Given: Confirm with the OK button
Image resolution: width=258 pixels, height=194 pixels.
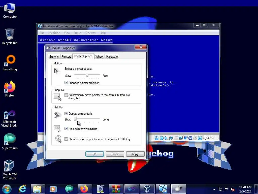Looking at the screenshot, I should (94, 154).
